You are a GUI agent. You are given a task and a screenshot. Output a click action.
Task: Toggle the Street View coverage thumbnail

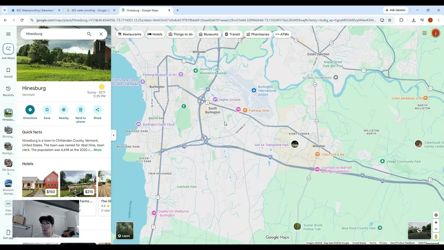pyautogui.click(x=419, y=231)
